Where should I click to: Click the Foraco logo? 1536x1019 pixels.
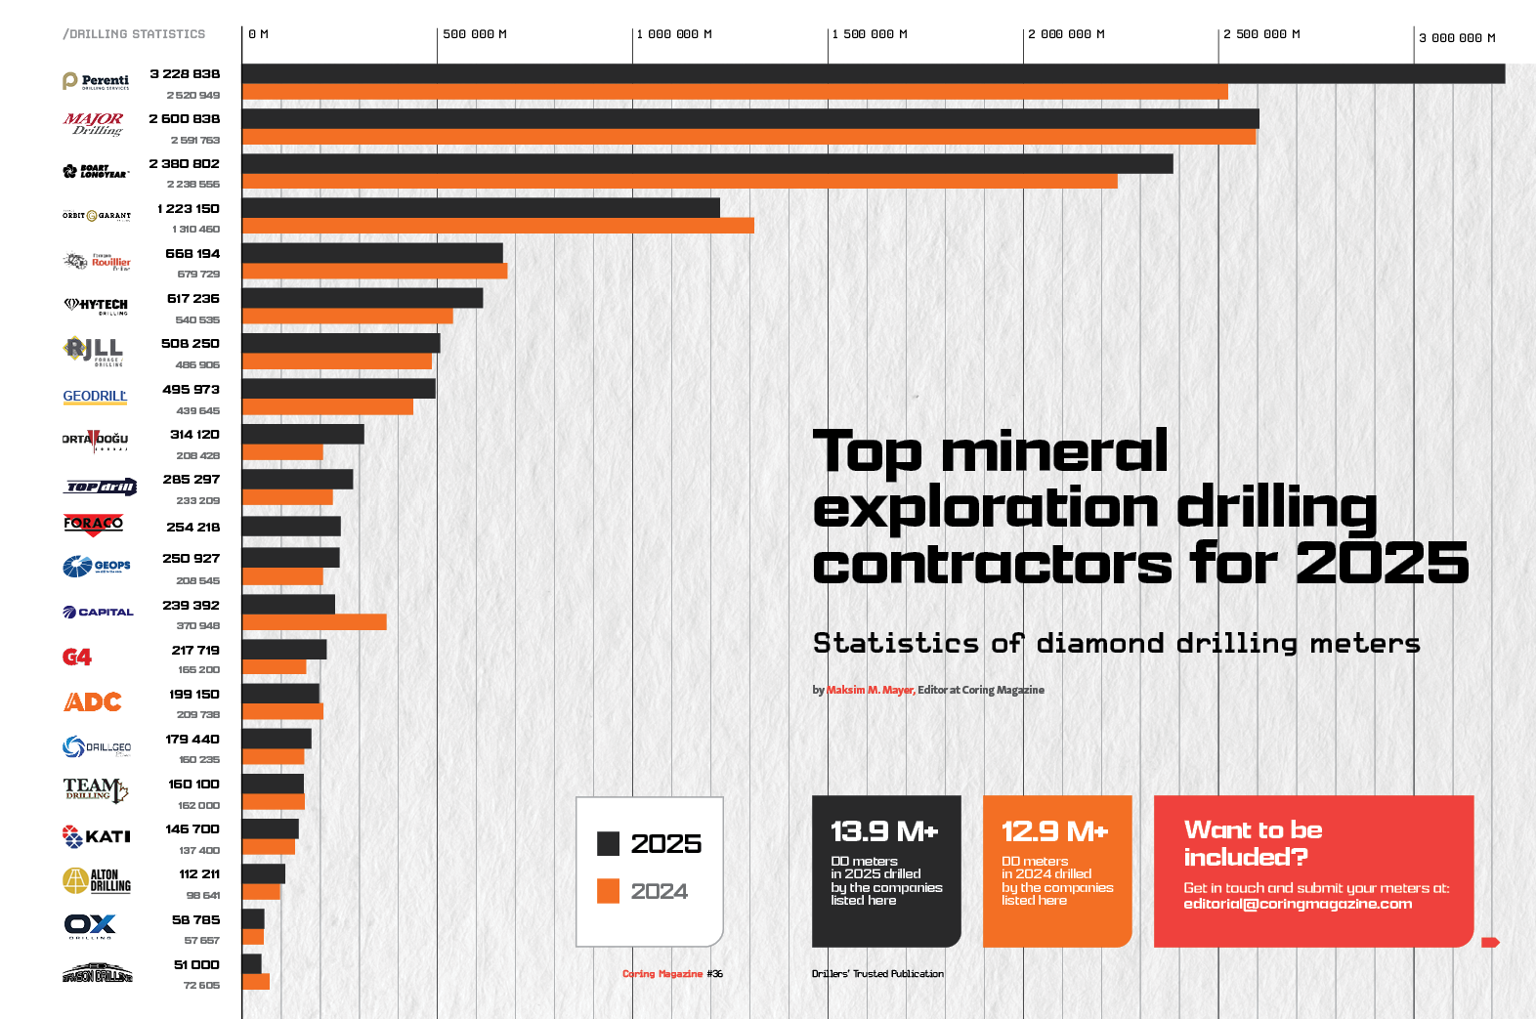tap(94, 525)
